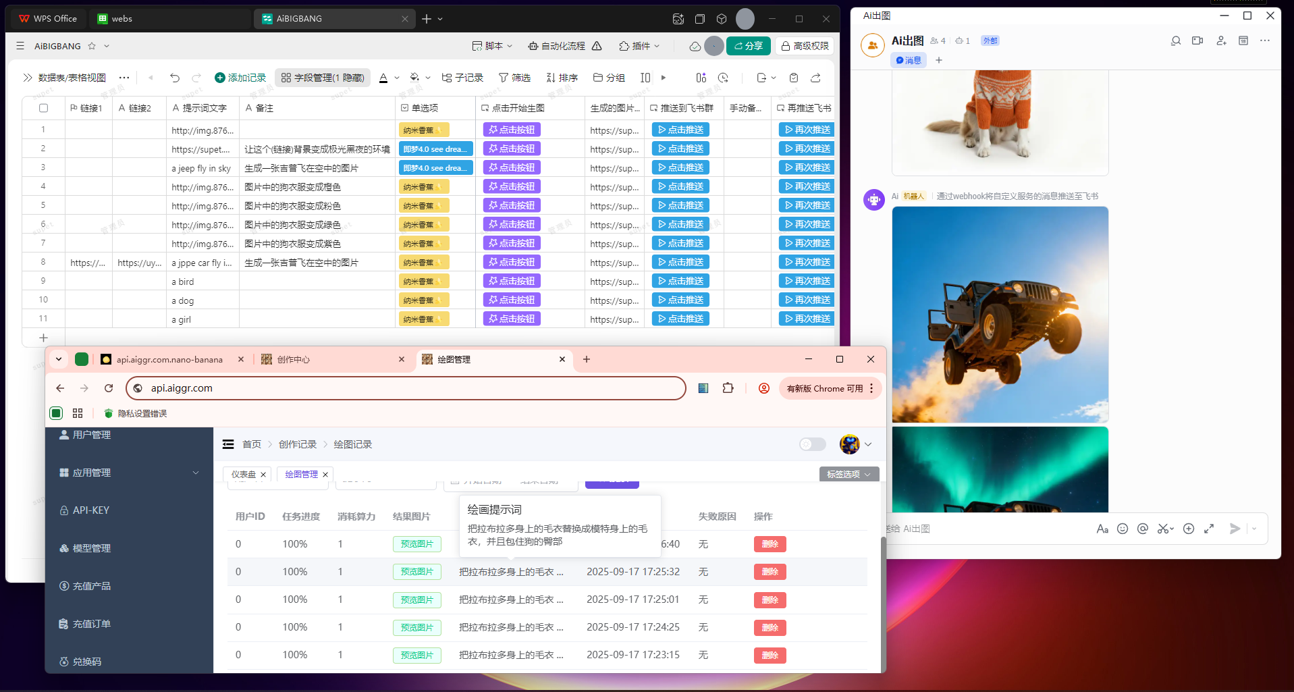Add a chat tab with plus beside 消息
Screen dimensions: 1294x692
coord(938,60)
